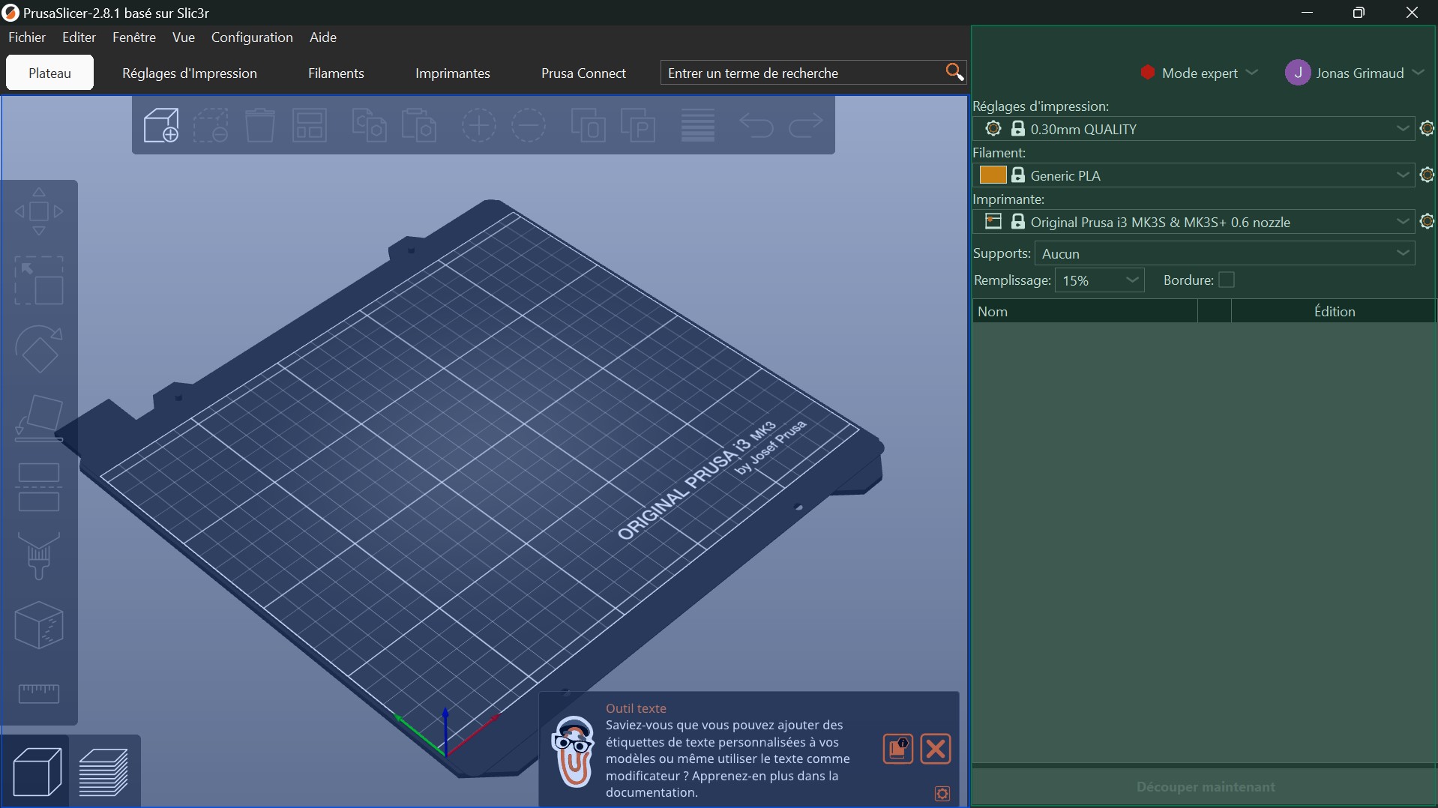Open the Jonas Grimaud account dropdown

point(1355,73)
